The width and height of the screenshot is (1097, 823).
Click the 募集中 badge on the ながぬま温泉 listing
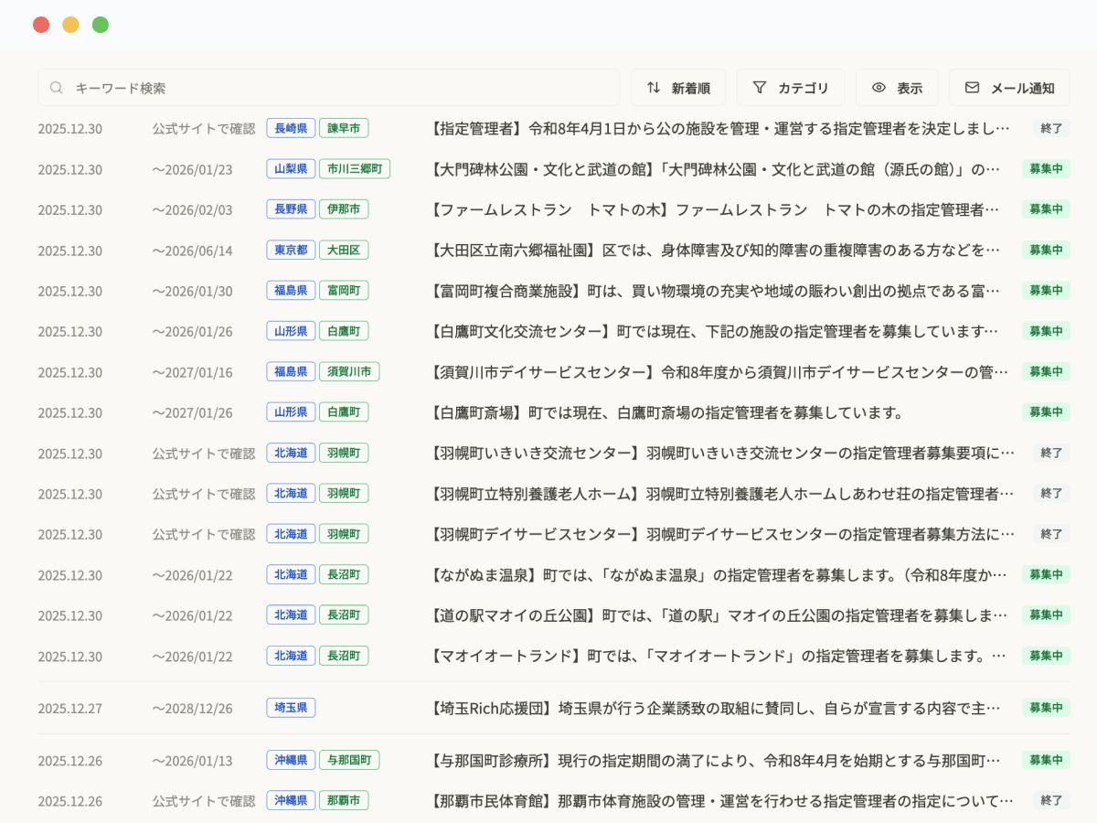1045,574
